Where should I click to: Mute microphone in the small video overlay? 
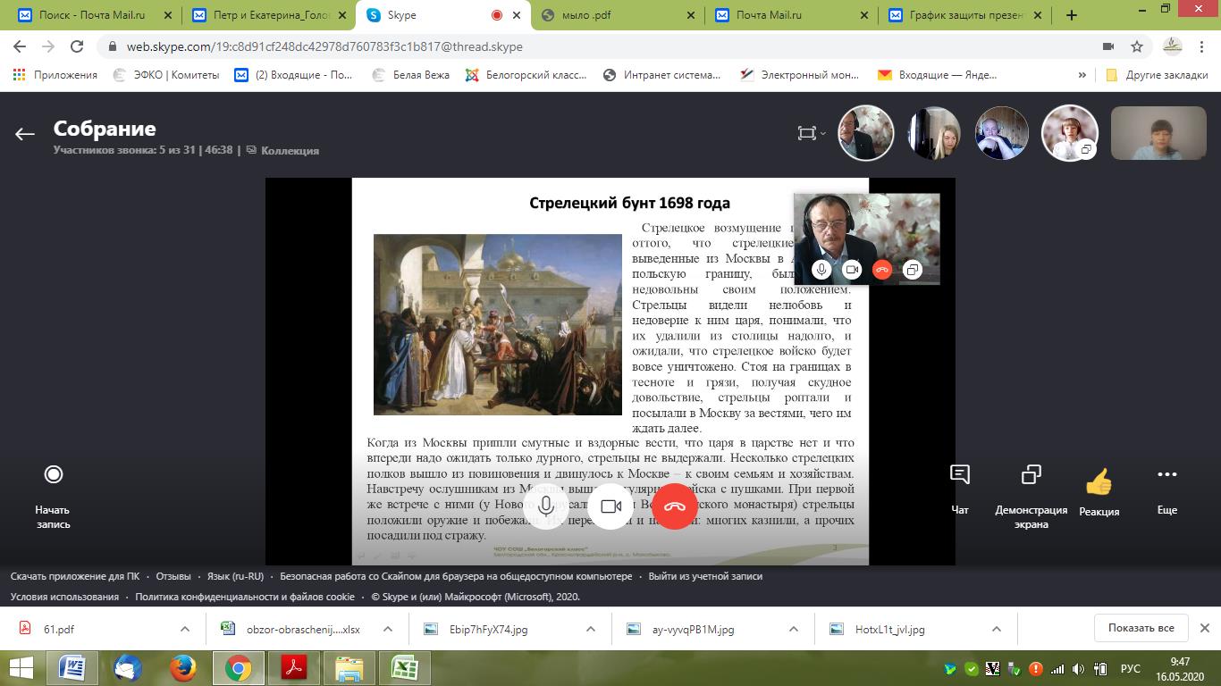click(x=821, y=270)
